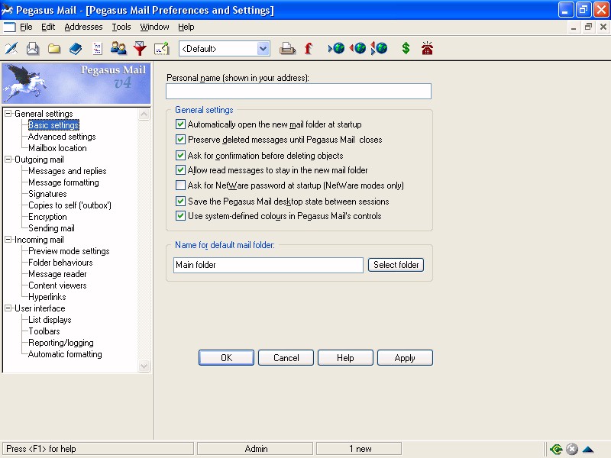Open the notepad edit icon in toolbar
This screenshot has width=611, height=458.
tap(161, 49)
